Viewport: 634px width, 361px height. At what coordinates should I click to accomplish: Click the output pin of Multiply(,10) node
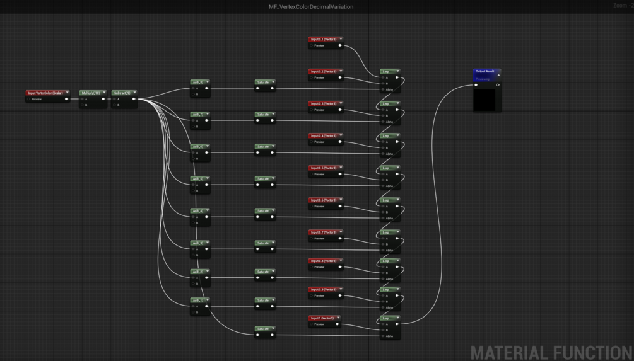(103, 99)
